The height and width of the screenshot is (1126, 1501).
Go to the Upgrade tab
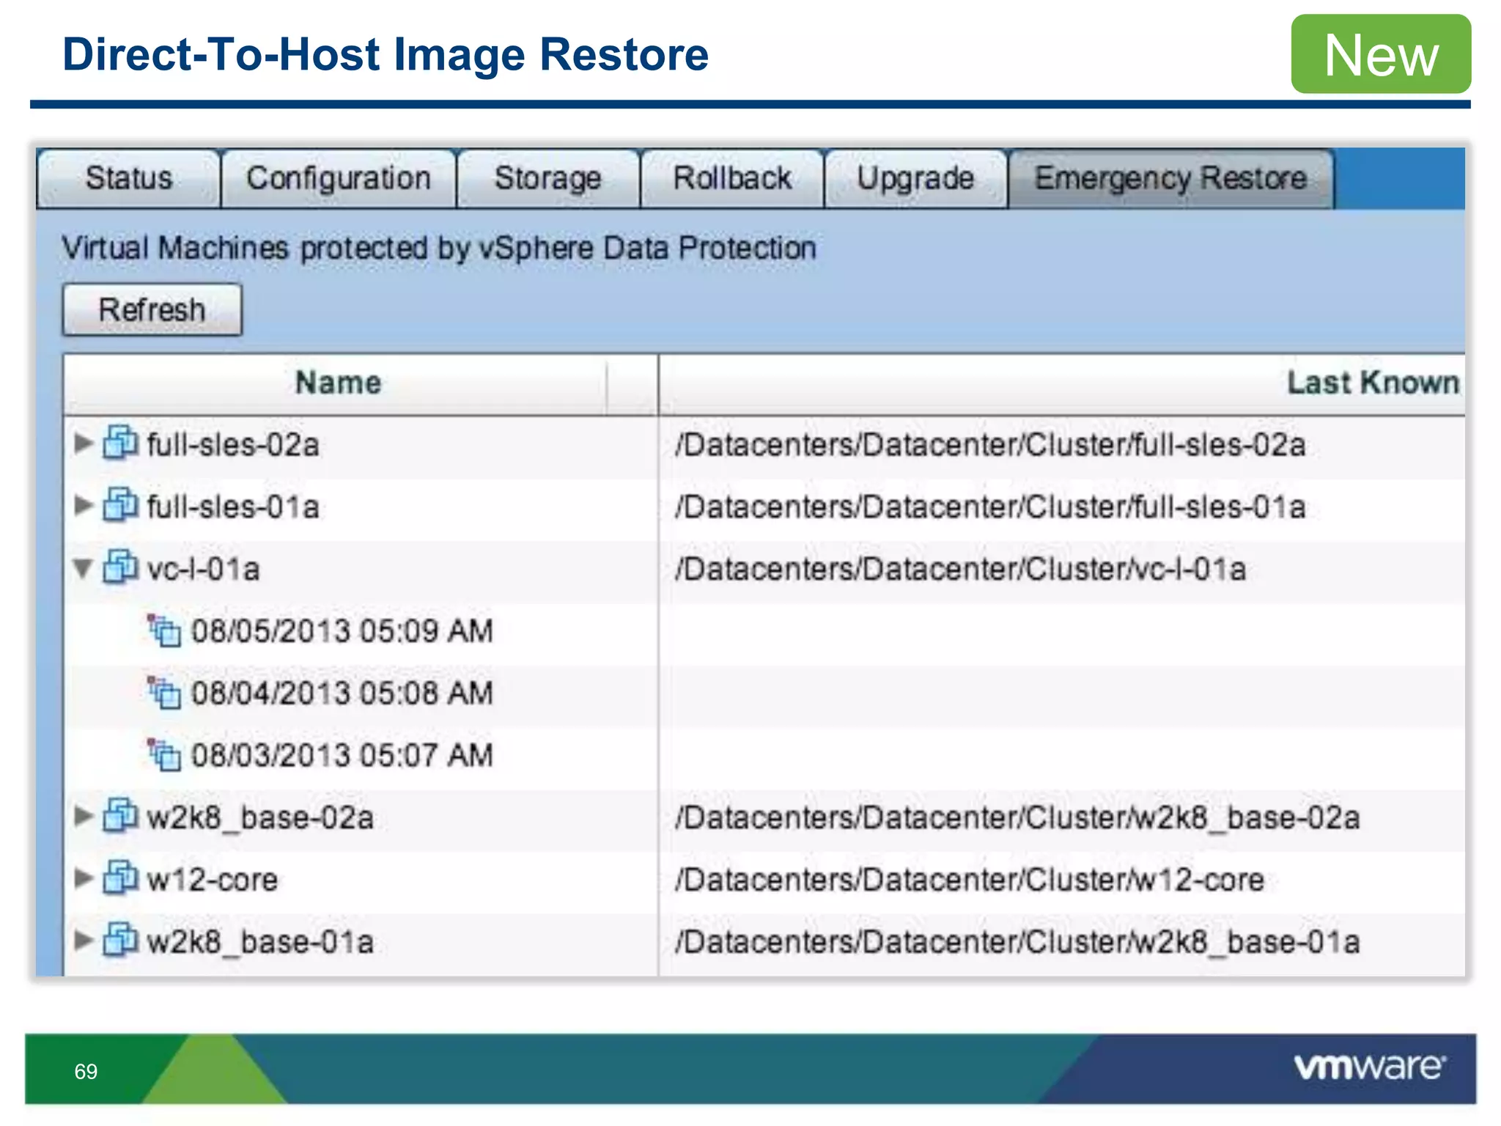915,179
